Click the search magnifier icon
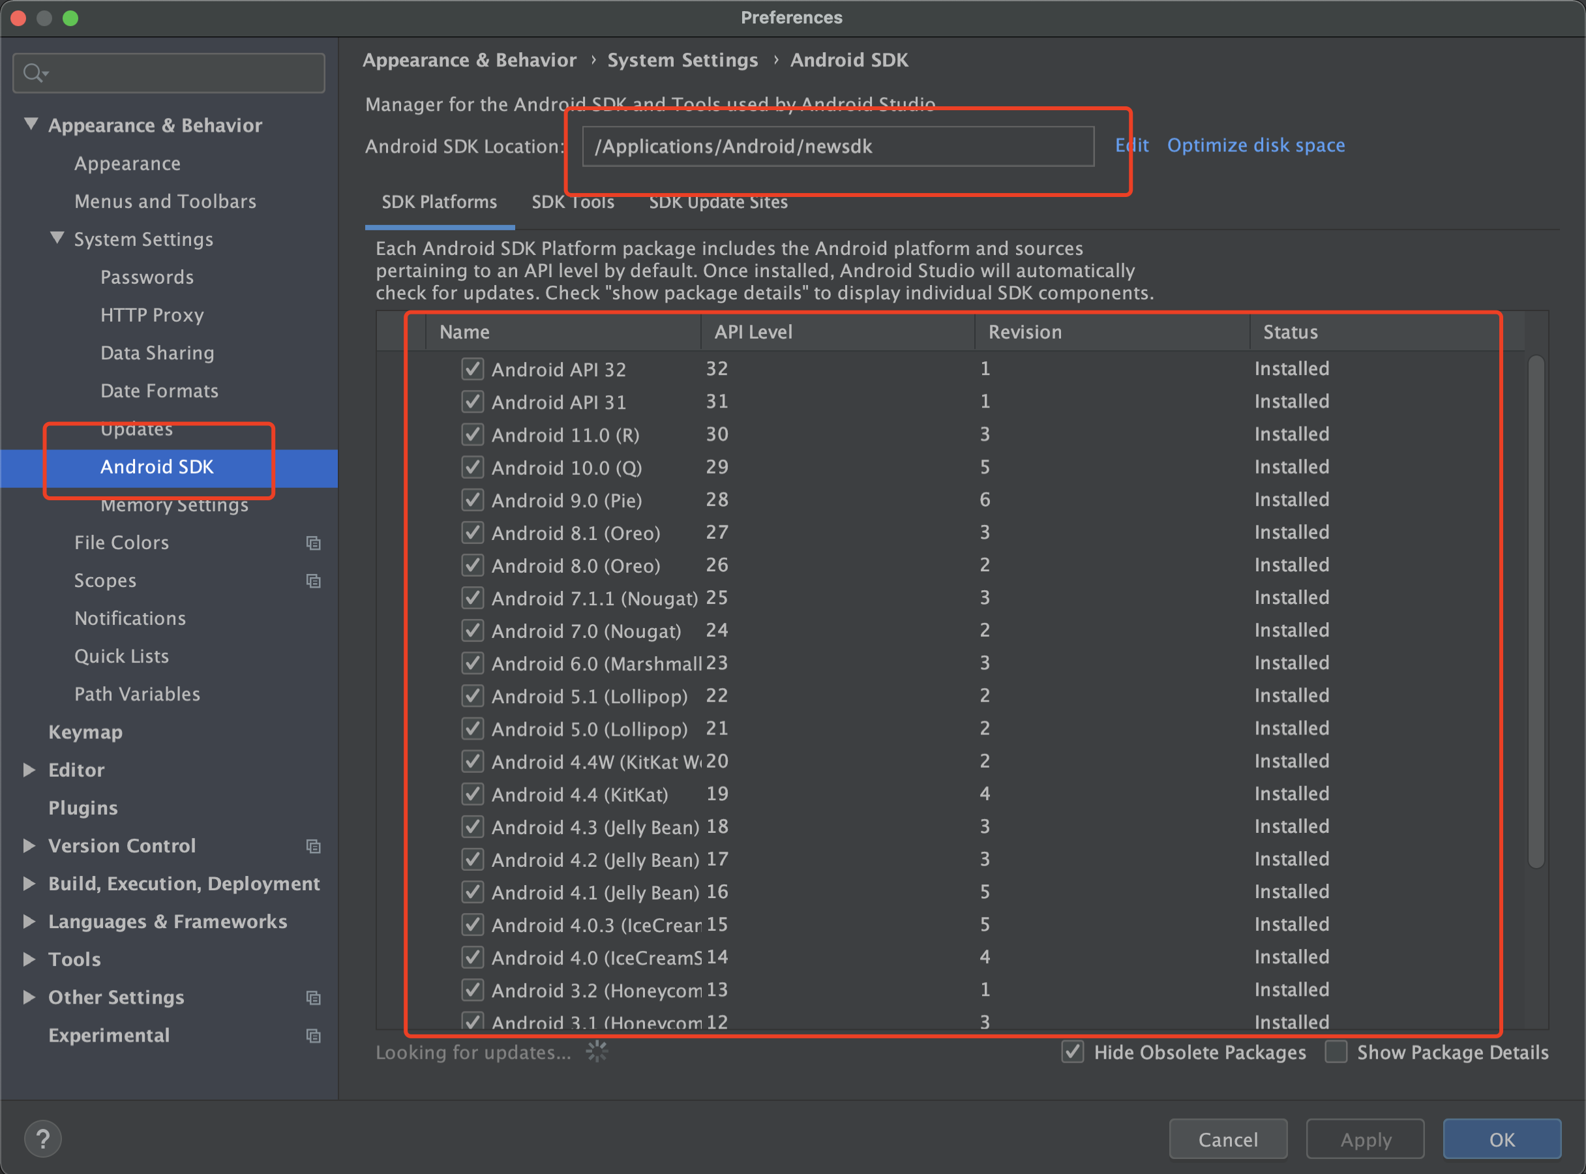This screenshot has width=1586, height=1174. pyautogui.click(x=33, y=72)
